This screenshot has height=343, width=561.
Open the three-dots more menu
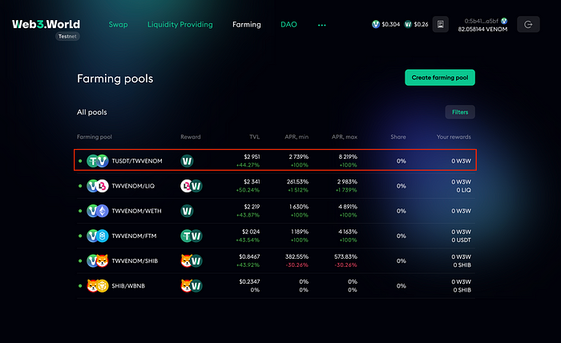coord(321,25)
